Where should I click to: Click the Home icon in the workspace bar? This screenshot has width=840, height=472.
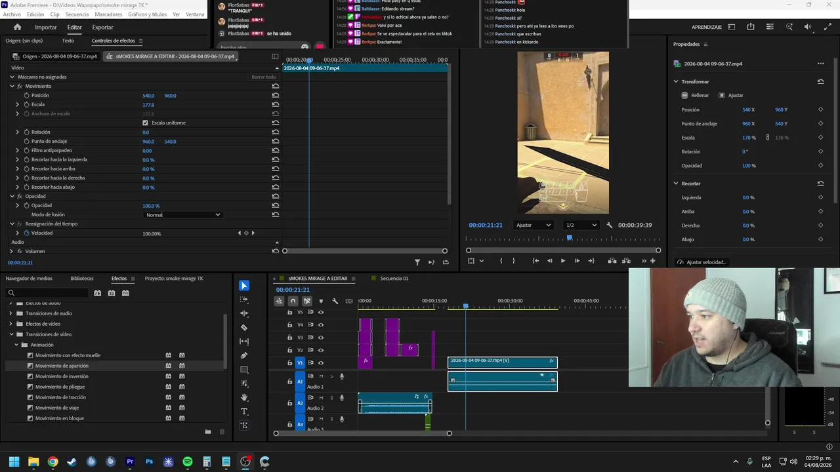(17, 27)
